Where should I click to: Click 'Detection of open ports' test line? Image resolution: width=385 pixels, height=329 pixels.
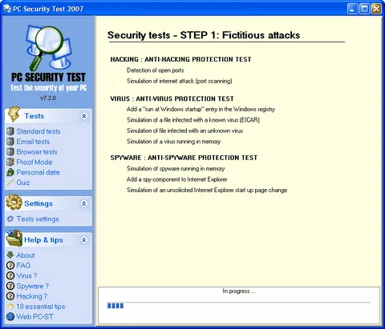156,70
